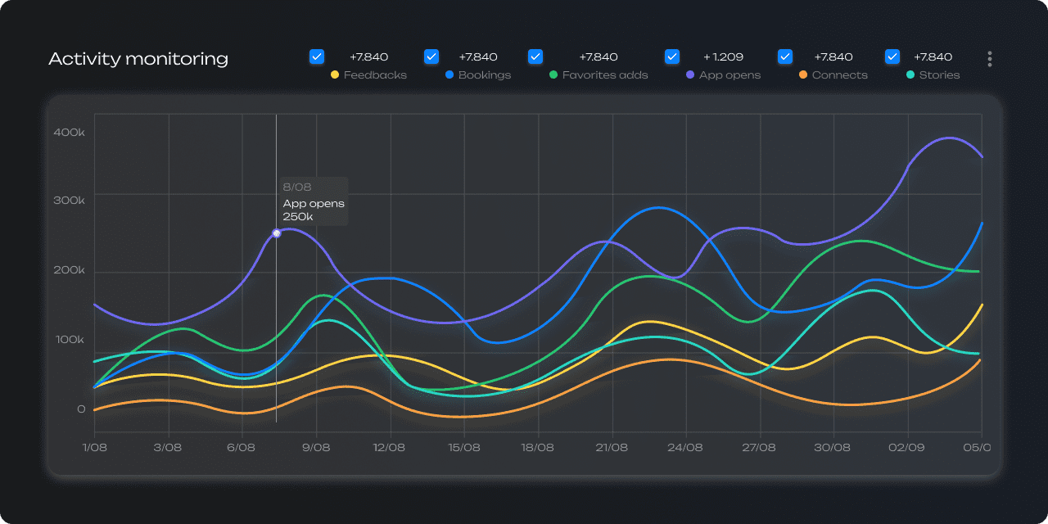Viewport: 1048px width, 524px height.
Task: Uncheck the Connects series checkbox
Action: [x=784, y=56]
